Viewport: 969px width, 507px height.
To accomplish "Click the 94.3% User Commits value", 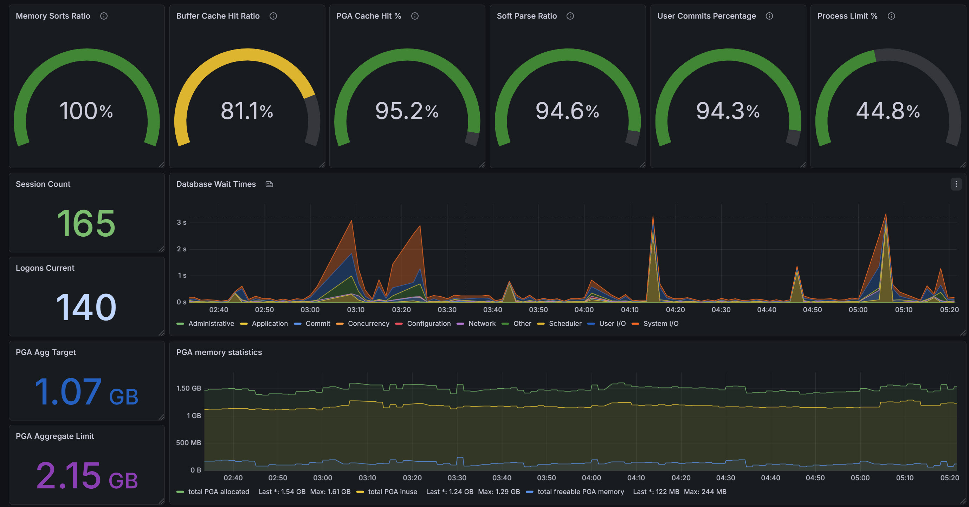I will pos(728,111).
